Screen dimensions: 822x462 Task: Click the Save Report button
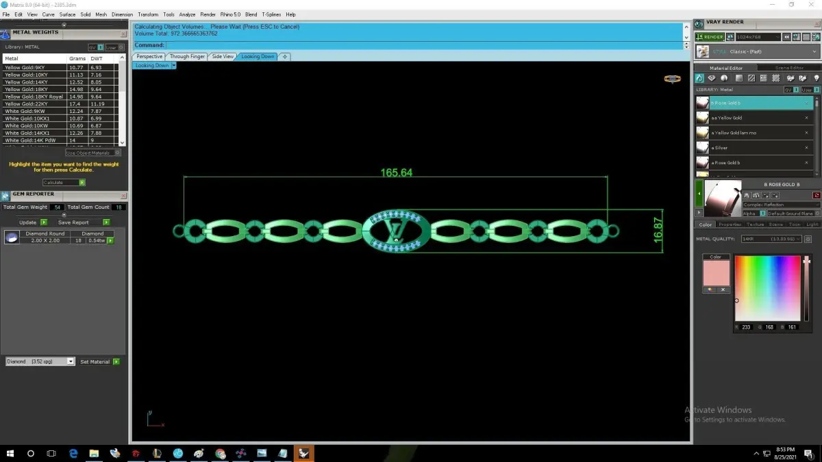click(x=83, y=222)
